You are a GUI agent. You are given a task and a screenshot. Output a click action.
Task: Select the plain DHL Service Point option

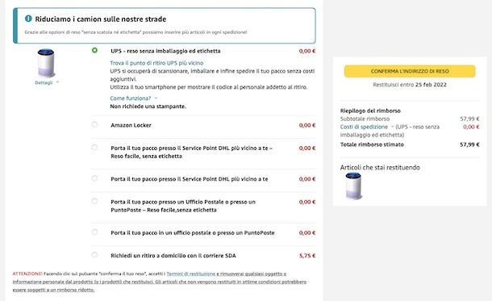(x=94, y=178)
